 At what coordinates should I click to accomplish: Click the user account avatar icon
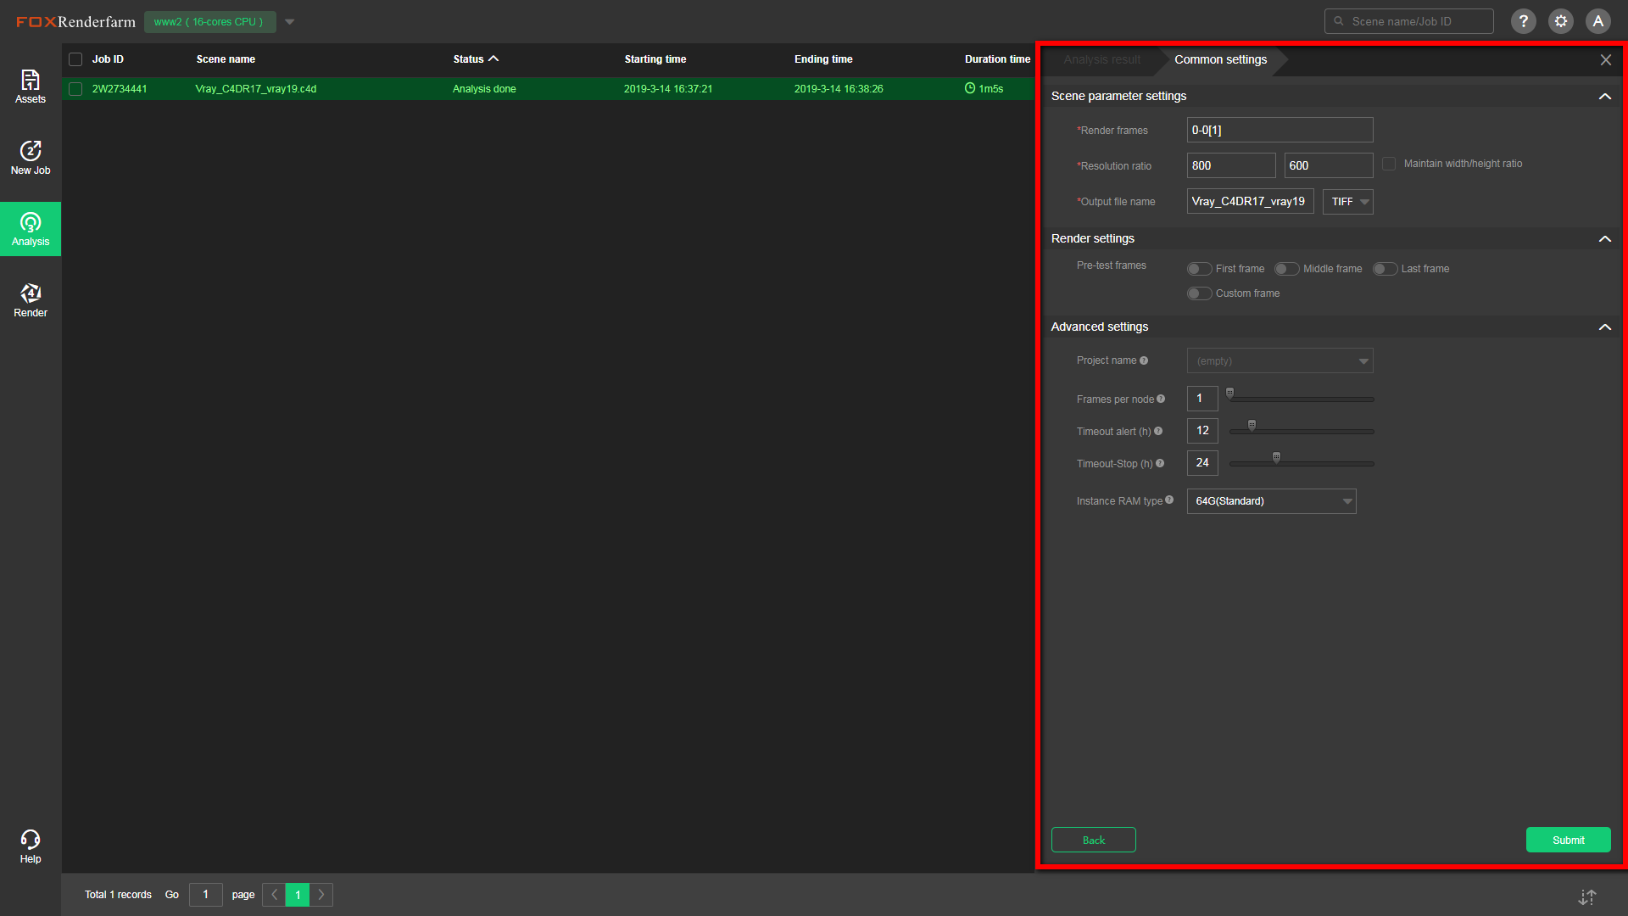(x=1597, y=21)
